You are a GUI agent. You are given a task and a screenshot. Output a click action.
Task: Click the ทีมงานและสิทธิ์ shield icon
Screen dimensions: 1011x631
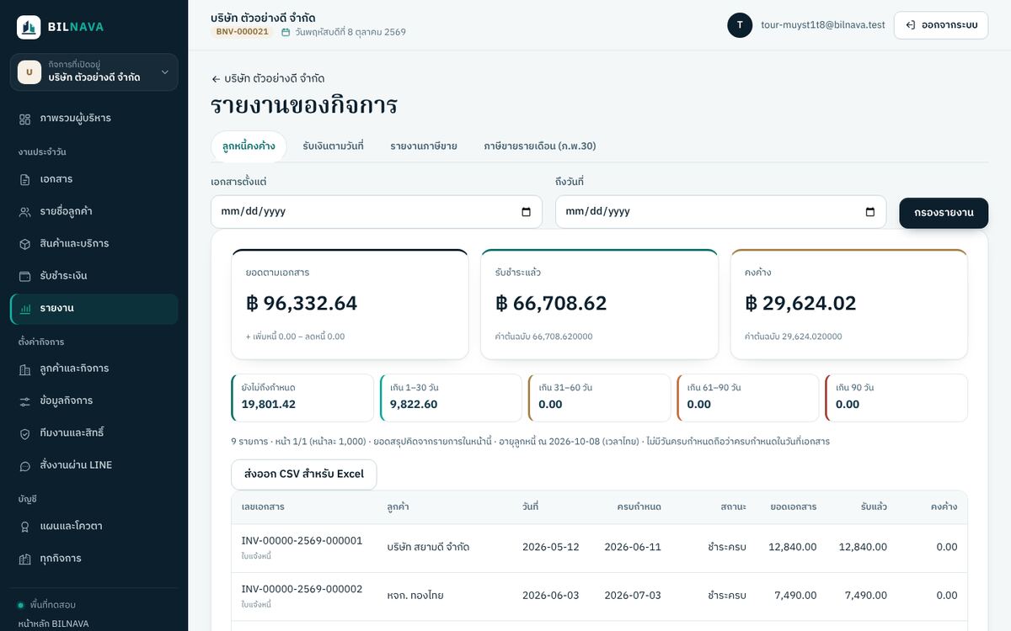(25, 433)
